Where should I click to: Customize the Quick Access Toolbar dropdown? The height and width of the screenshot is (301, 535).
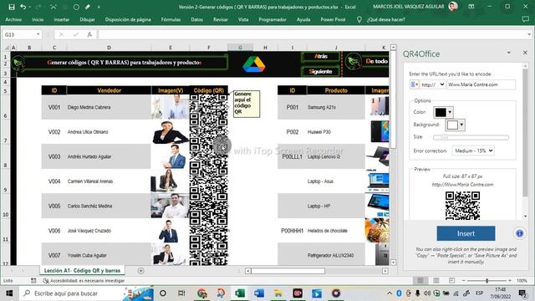click(x=99, y=7)
